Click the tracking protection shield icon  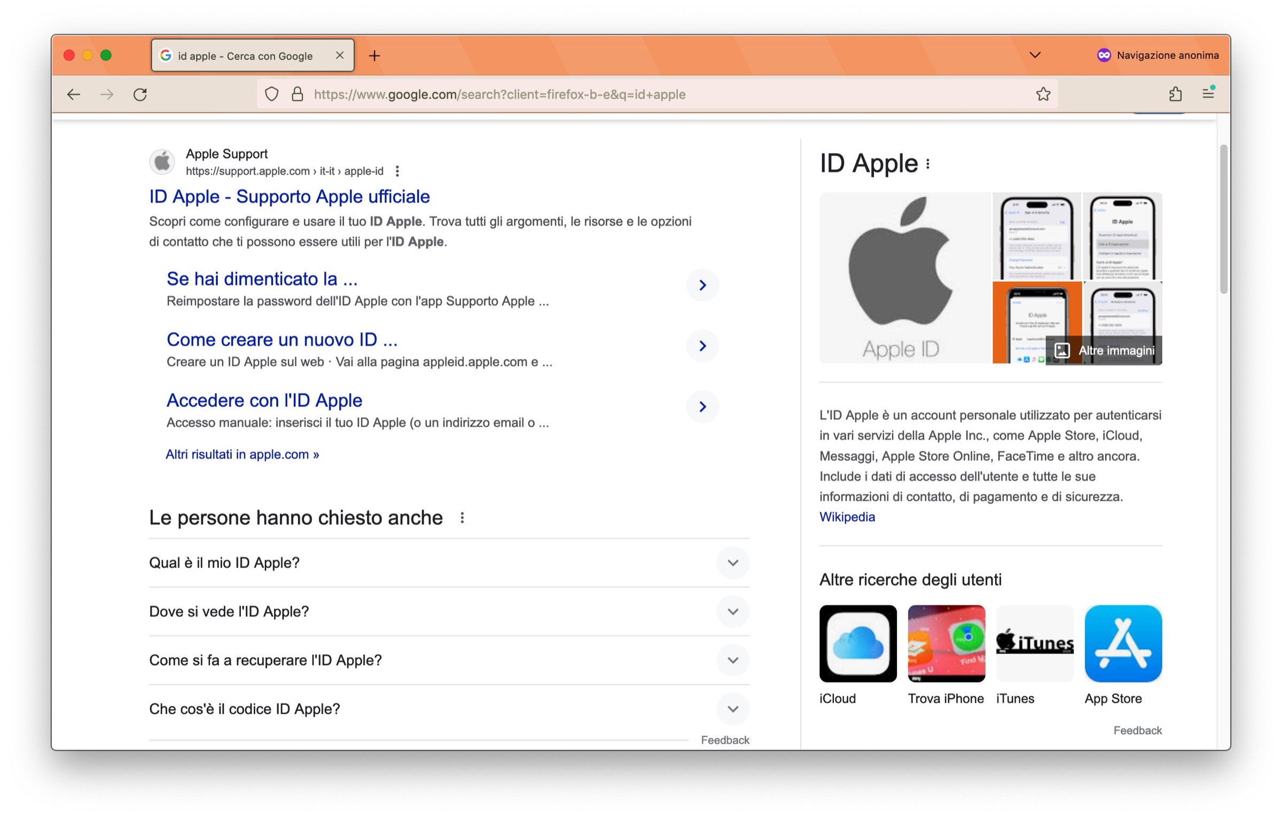click(272, 95)
